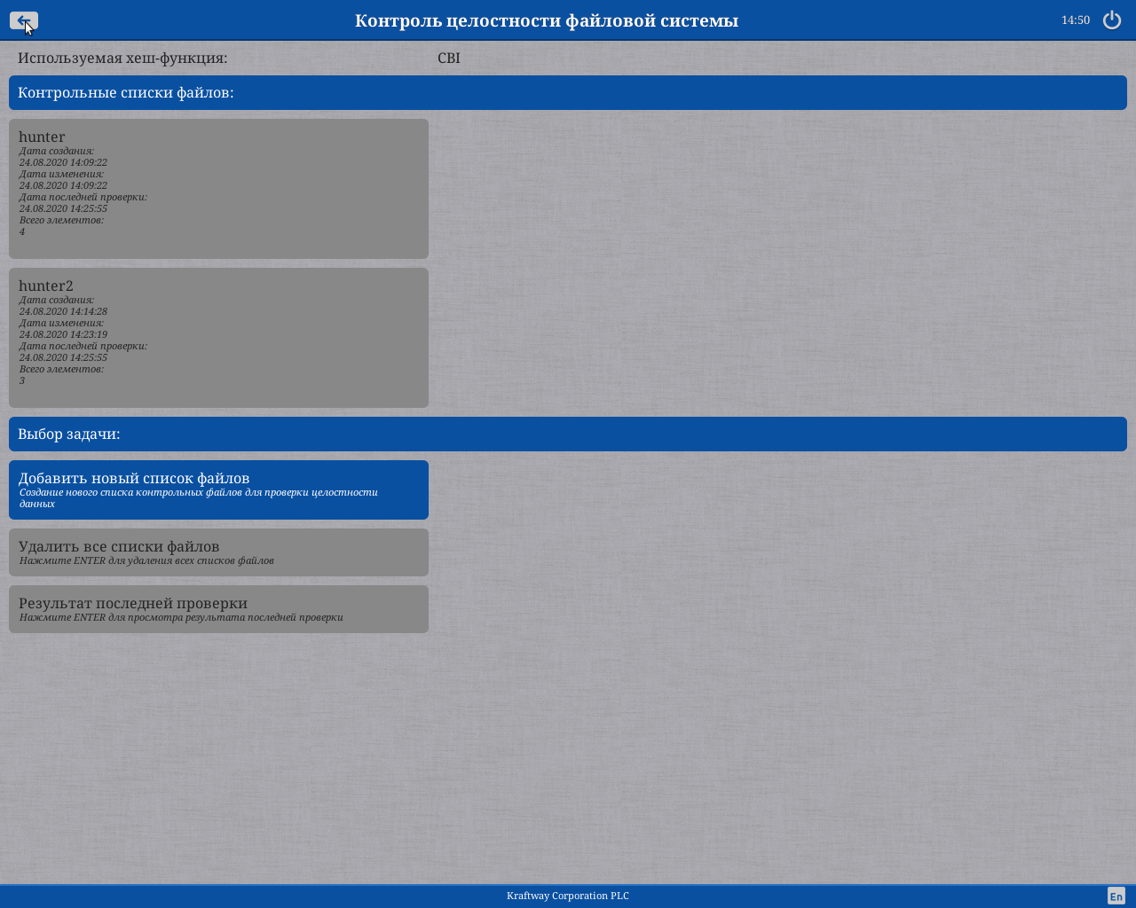Image resolution: width=1136 pixels, height=908 pixels.
Task: Click hunter's element count 4
Action: [x=22, y=232]
